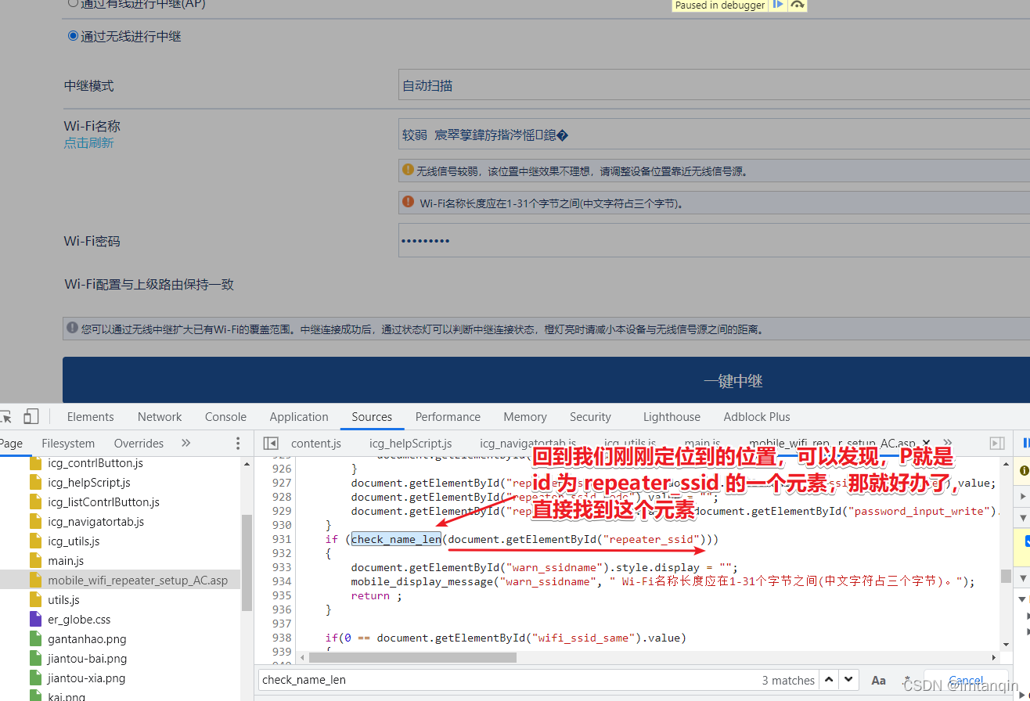Open the icg_helpScript.js file tab
This screenshot has height=701, width=1030.
(410, 443)
